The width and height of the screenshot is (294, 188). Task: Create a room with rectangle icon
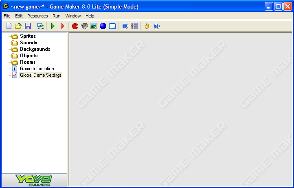click(x=112, y=26)
